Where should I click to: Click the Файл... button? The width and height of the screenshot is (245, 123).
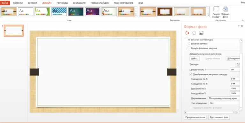195,58
